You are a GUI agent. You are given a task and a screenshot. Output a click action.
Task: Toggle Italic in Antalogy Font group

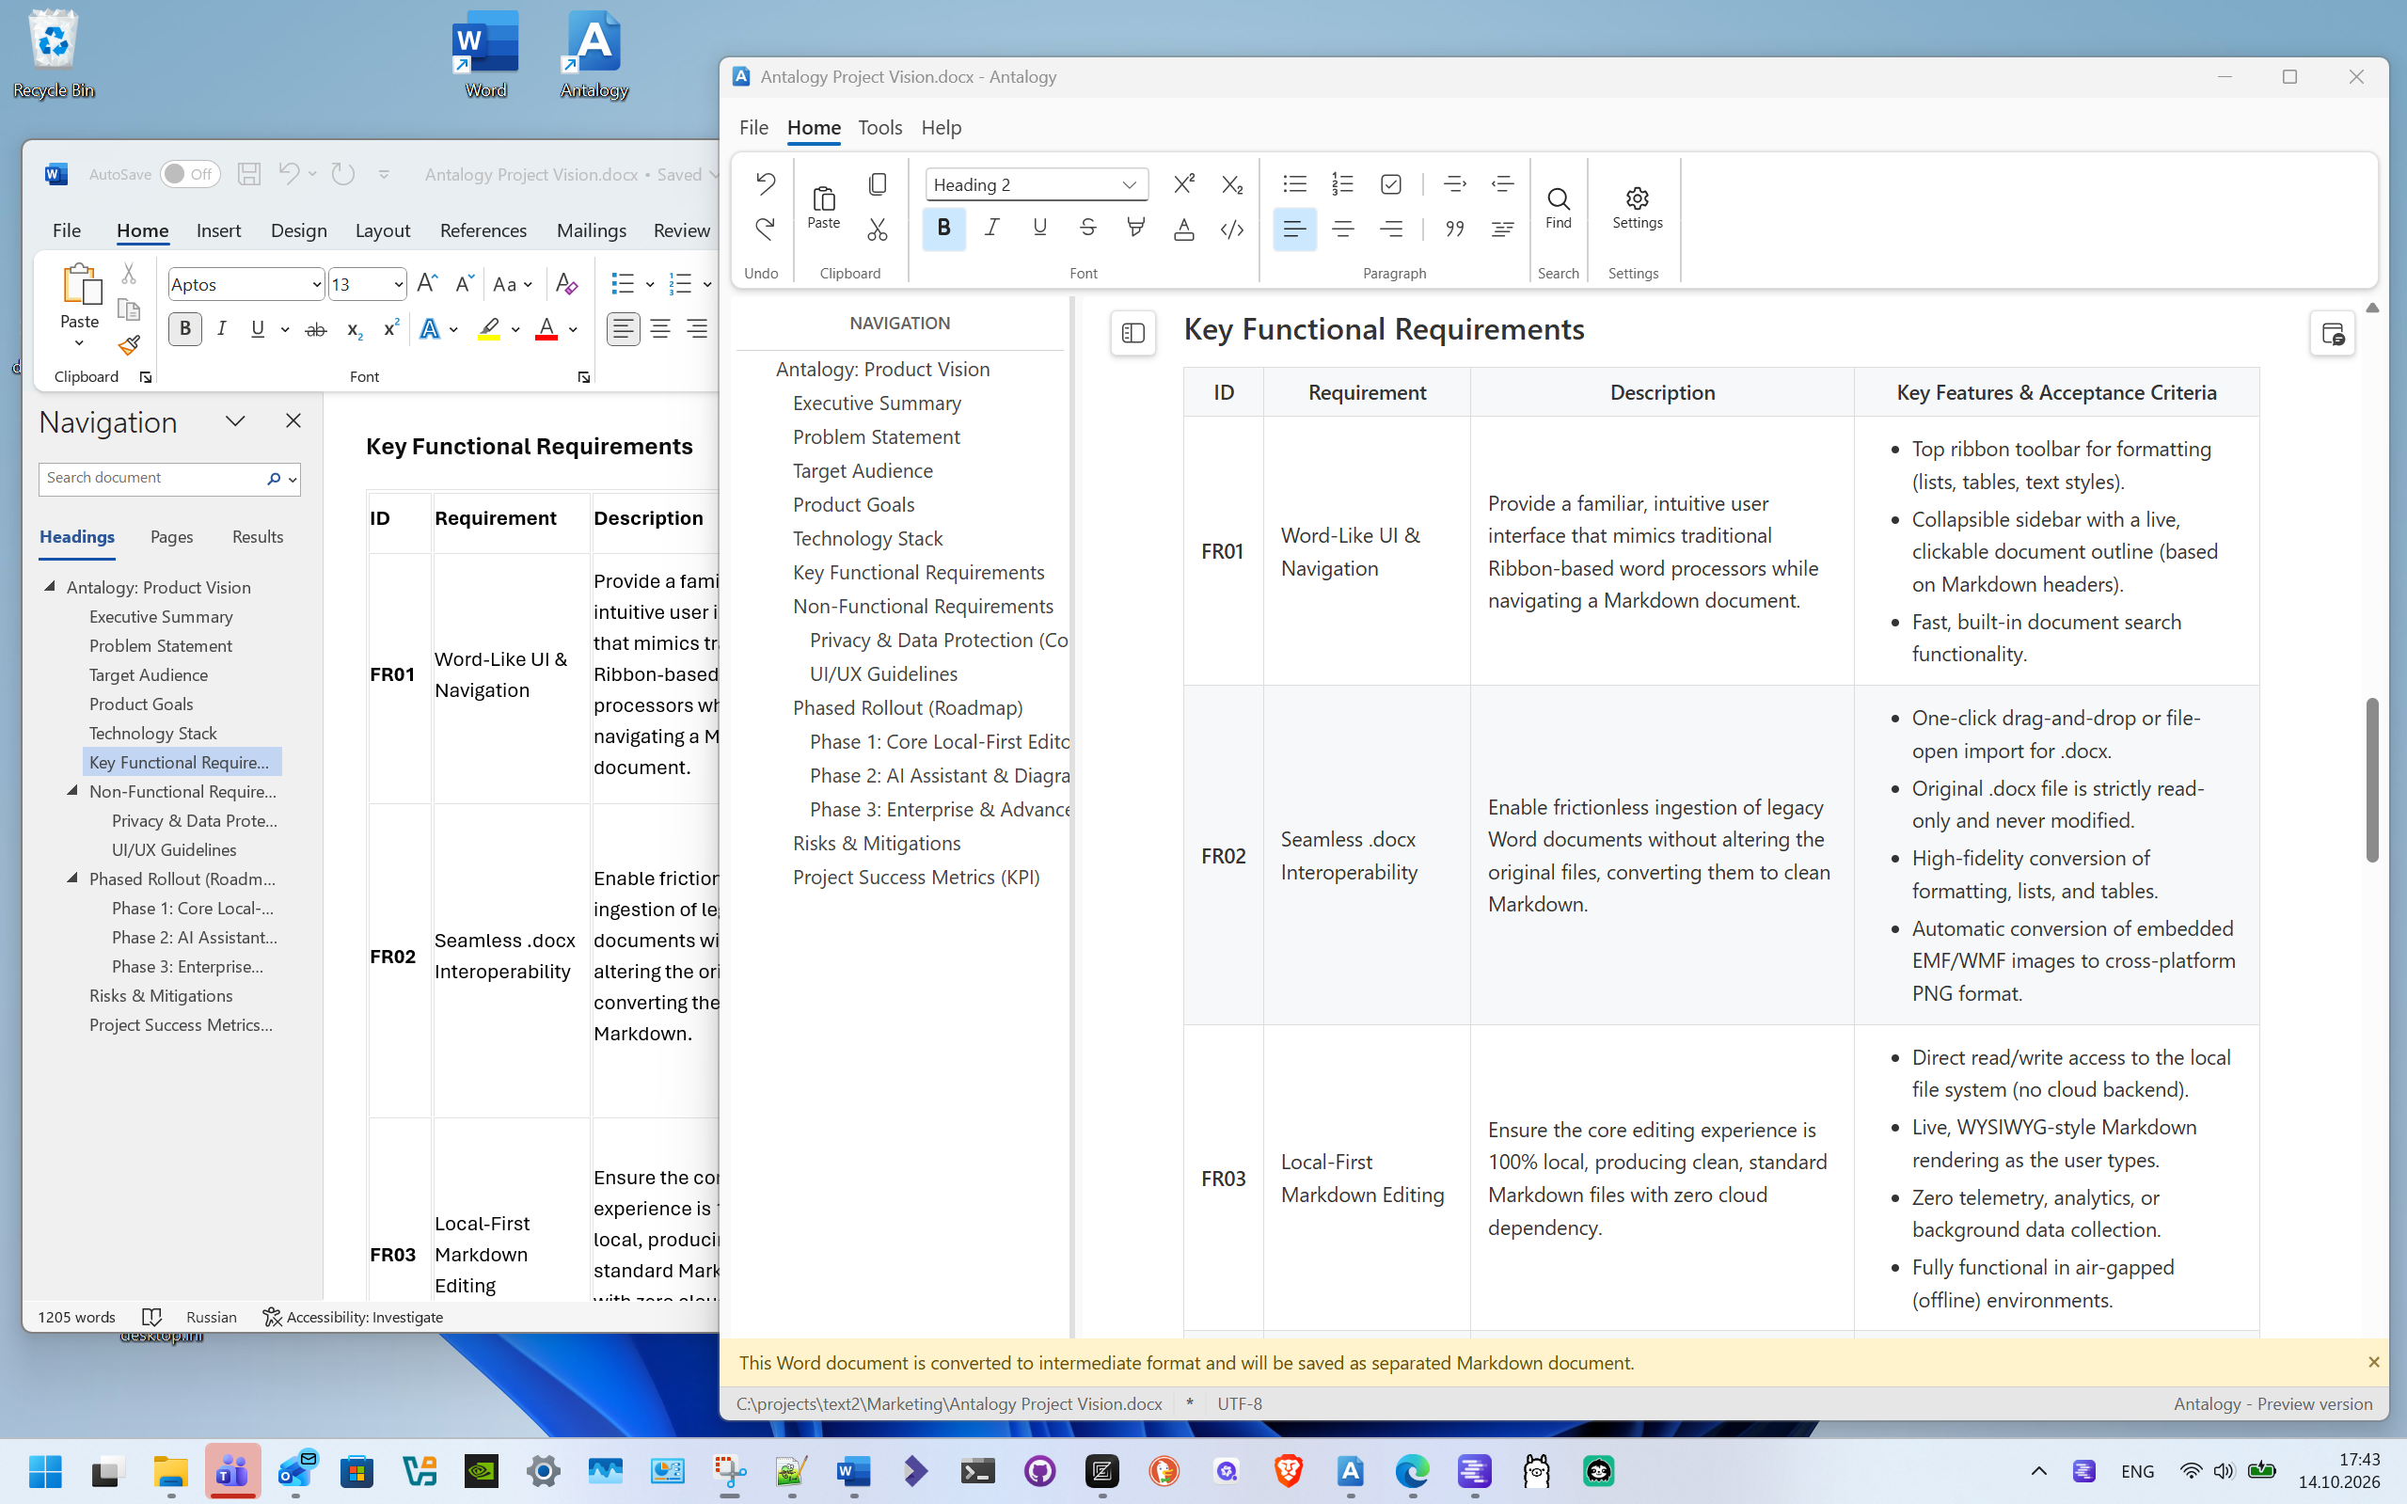point(990,229)
